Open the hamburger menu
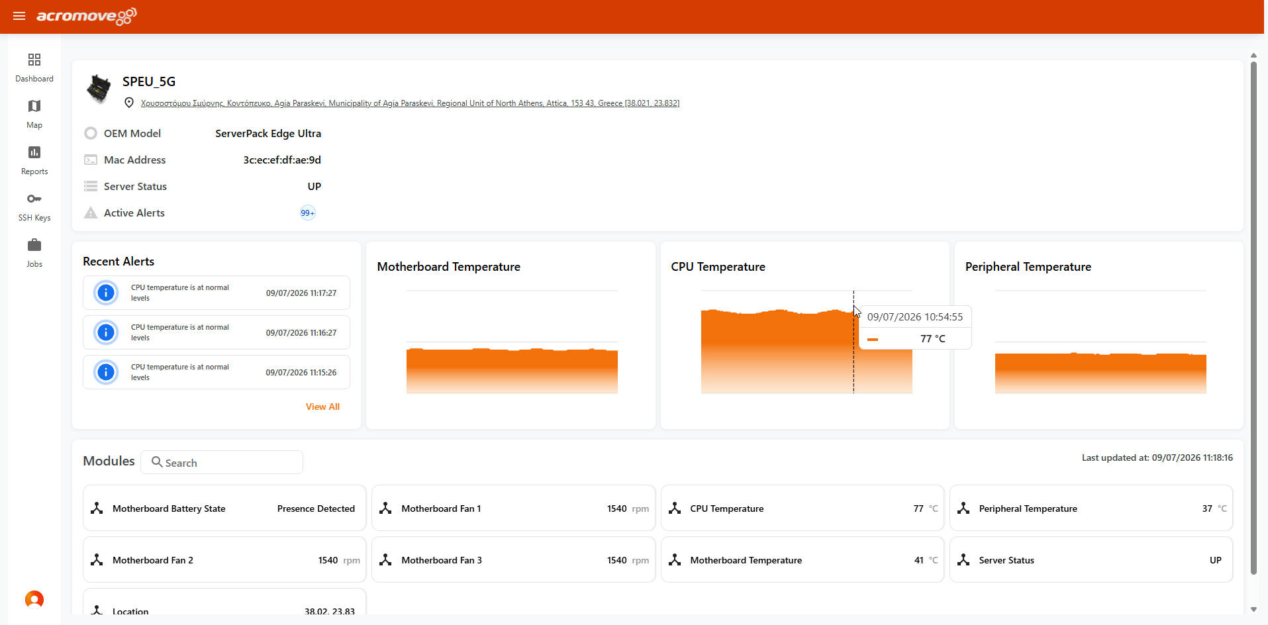 click(19, 16)
